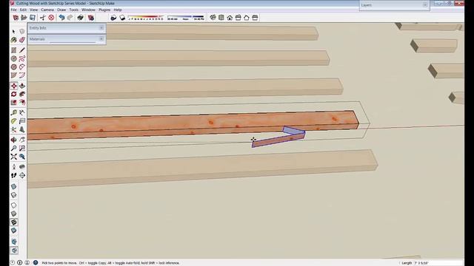Pick the Dimension tool
474x266 pixels.
pyautogui.click(x=21, y=113)
